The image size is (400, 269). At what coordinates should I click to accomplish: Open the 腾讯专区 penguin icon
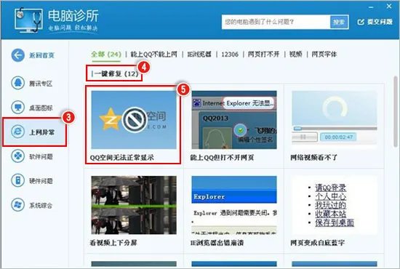[18, 83]
